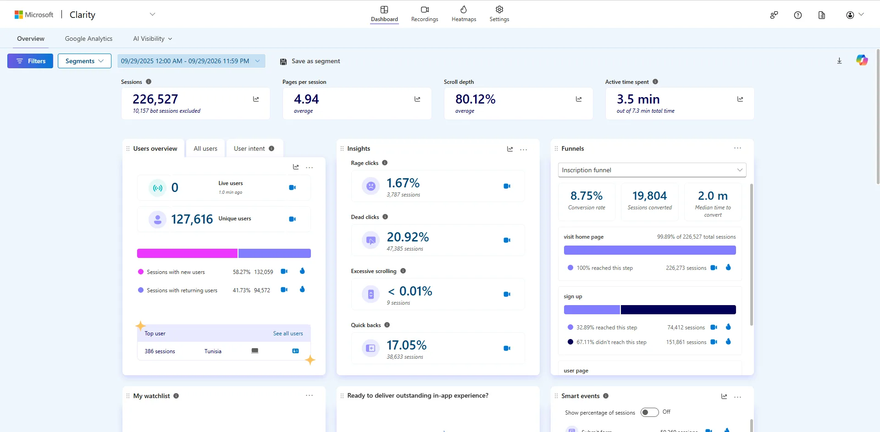The image size is (880, 432).
Task: Open heatmap for sessions with returning users
Action: 302,290
